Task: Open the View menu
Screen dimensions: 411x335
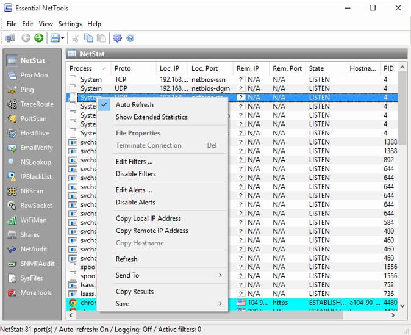Action: tap(46, 24)
